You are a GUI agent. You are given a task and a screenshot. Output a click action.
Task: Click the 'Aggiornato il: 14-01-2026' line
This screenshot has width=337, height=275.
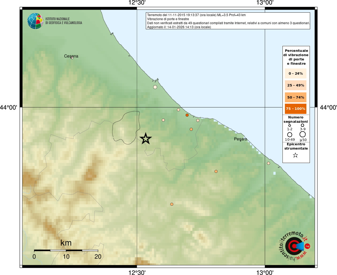pyautogui.click(x=179, y=27)
